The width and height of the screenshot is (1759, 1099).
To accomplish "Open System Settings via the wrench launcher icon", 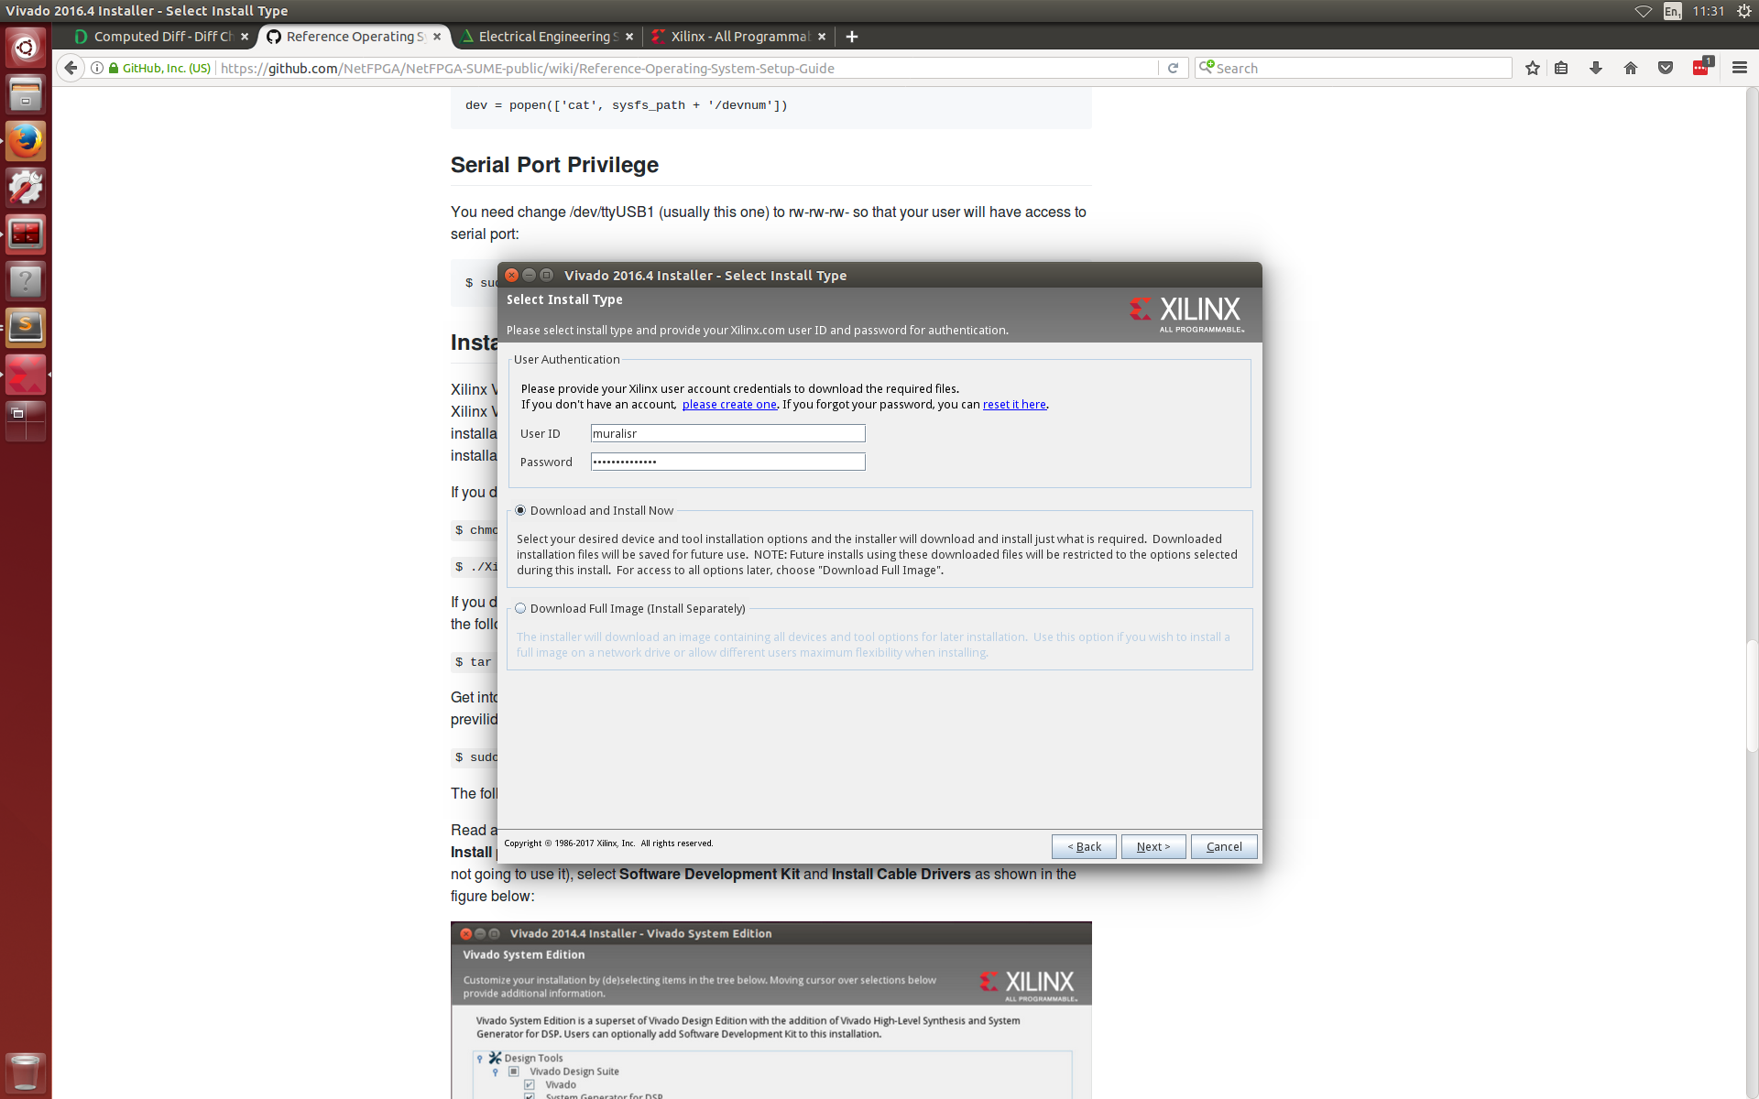I will point(25,187).
